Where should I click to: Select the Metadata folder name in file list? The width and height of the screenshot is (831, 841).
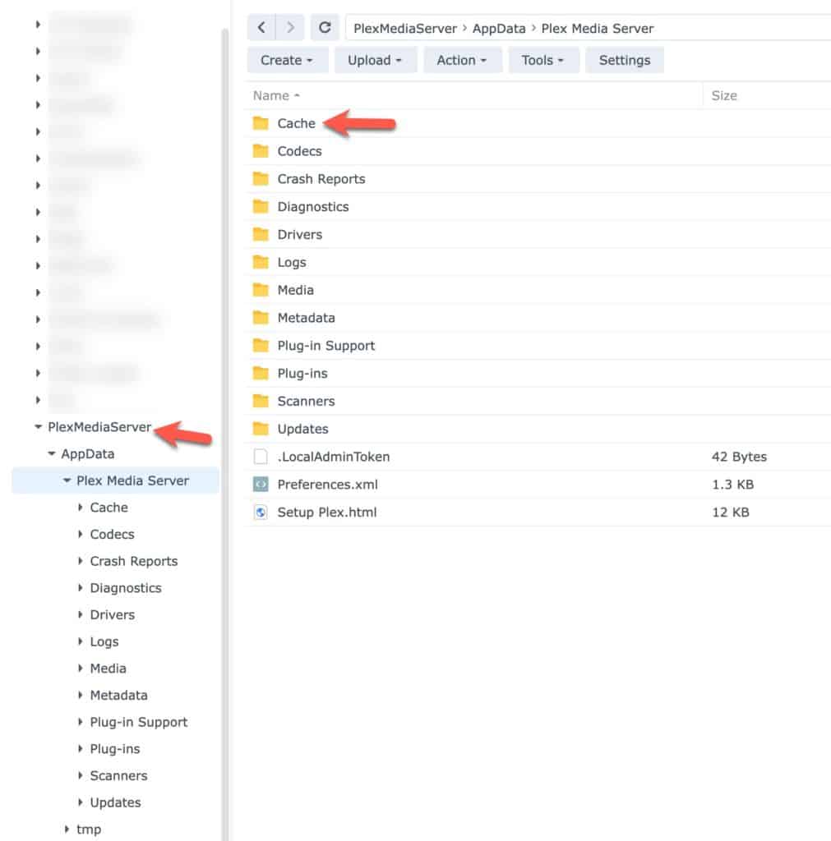click(x=306, y=318)
